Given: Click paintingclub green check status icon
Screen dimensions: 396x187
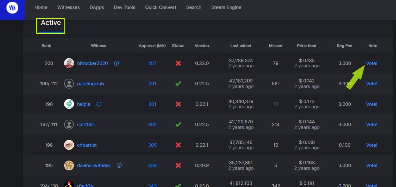Looking at the screenshot, I should click(x=178, y=84).
